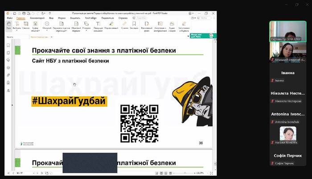Image resolution: width=312 pixels, height=179 pixels.
Task: Expand the Rotate (Поворот) dropdown
Action: point(86,25)
